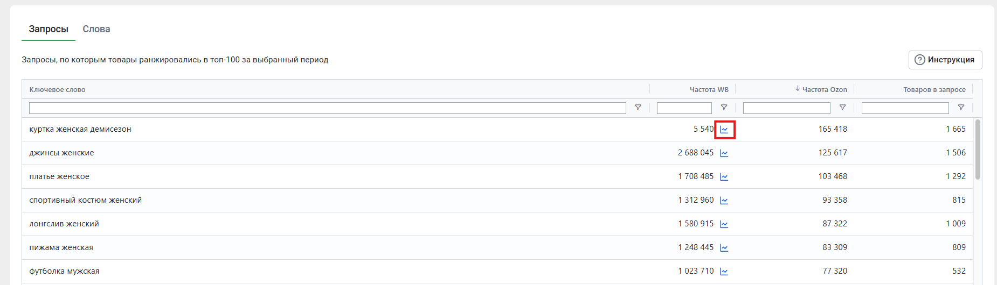The image size is (997, 285).
Task: Switch to the Слова tab
Action: pyautogui.click(x=96, y=29)
